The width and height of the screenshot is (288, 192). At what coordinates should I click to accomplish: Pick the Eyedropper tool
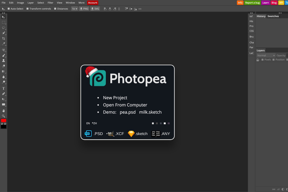[4, 44]
